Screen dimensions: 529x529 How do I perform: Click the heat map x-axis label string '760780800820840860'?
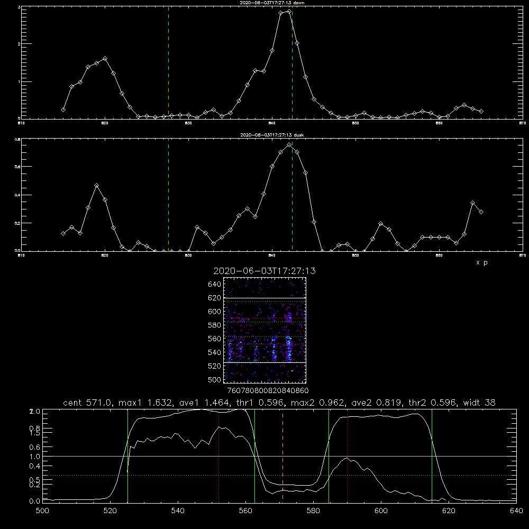click(268, 391)
